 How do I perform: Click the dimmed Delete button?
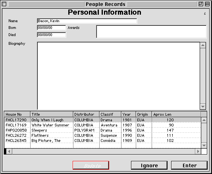click(91, 165)
